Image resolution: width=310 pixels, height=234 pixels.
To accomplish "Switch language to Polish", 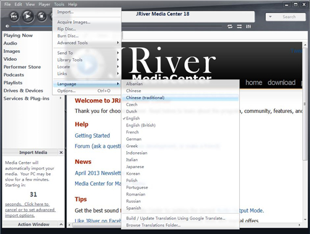I will (180, 181).
